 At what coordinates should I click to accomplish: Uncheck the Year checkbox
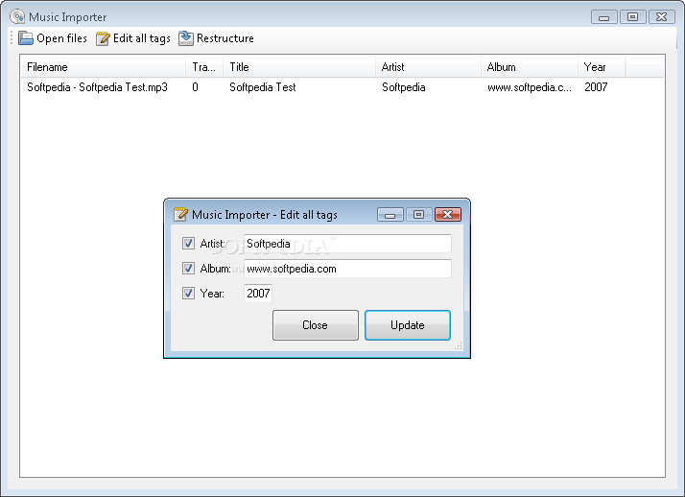(x=188, y=293)
